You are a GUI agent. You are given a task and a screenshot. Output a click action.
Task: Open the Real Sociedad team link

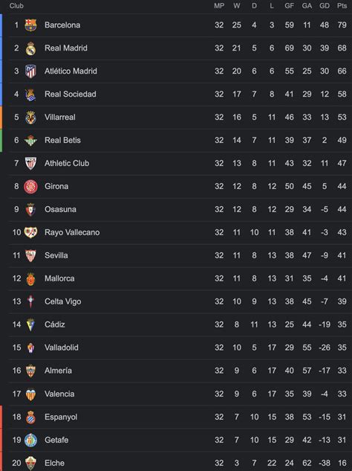(x=71, y=94)
